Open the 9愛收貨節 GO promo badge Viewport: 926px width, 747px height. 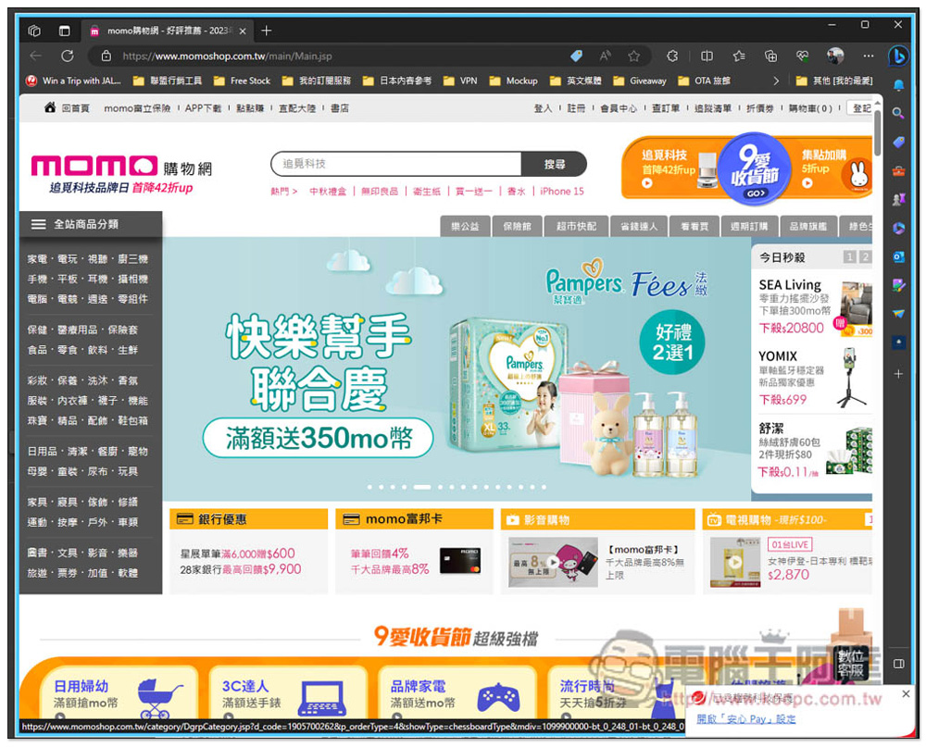click(756, 169)
